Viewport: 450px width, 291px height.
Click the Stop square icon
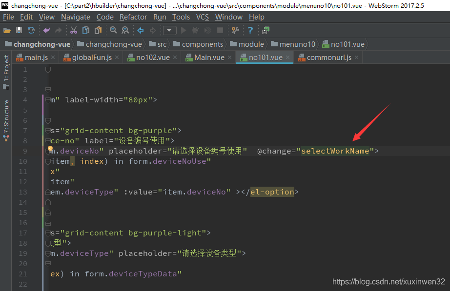[x=220, y=30]
